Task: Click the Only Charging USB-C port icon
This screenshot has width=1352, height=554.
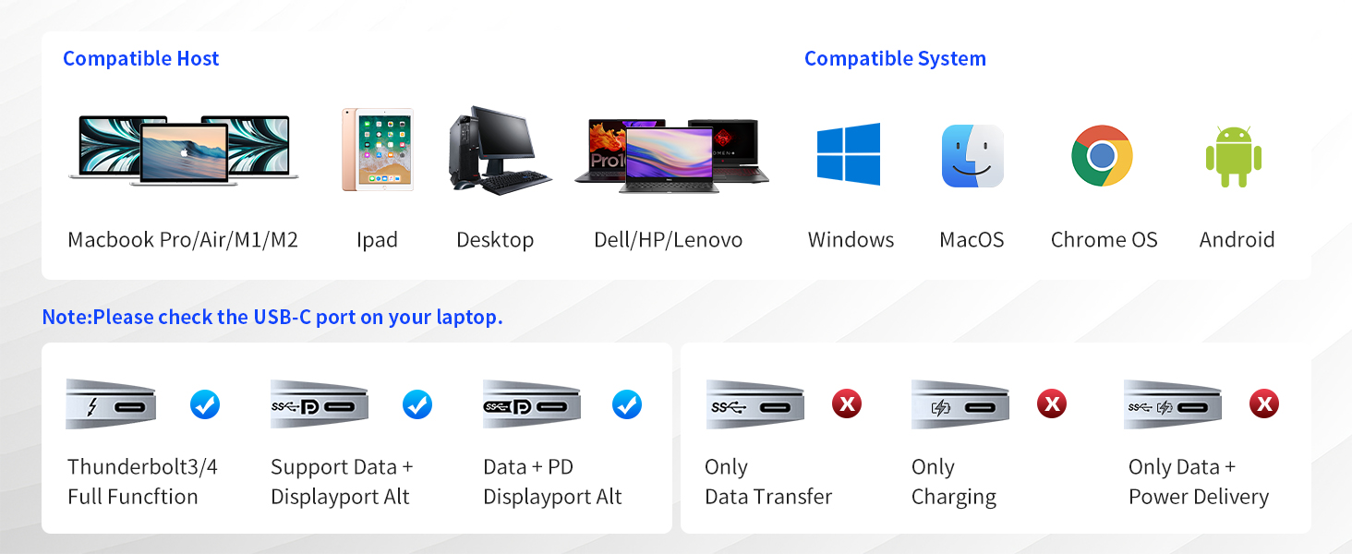Action: (960, 404)
